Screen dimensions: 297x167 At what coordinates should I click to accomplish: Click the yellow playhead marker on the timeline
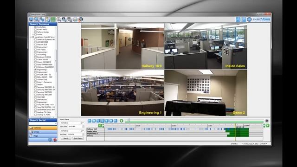(x=235, y=133)
